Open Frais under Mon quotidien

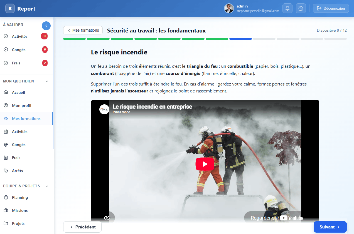coord(26,158)
